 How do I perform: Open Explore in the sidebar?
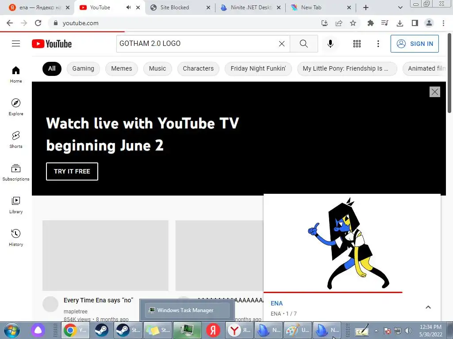pyautogui.click(x=16, y=107)
